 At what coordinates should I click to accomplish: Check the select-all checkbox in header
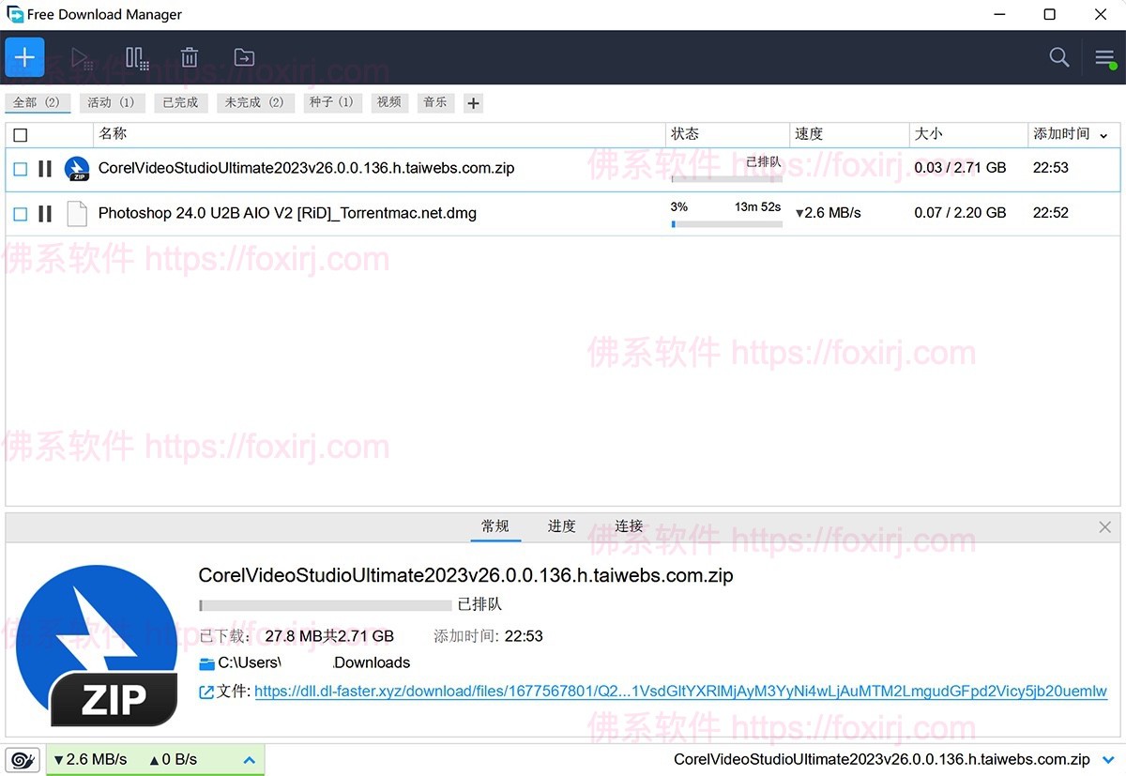click(x=21, y=134)
